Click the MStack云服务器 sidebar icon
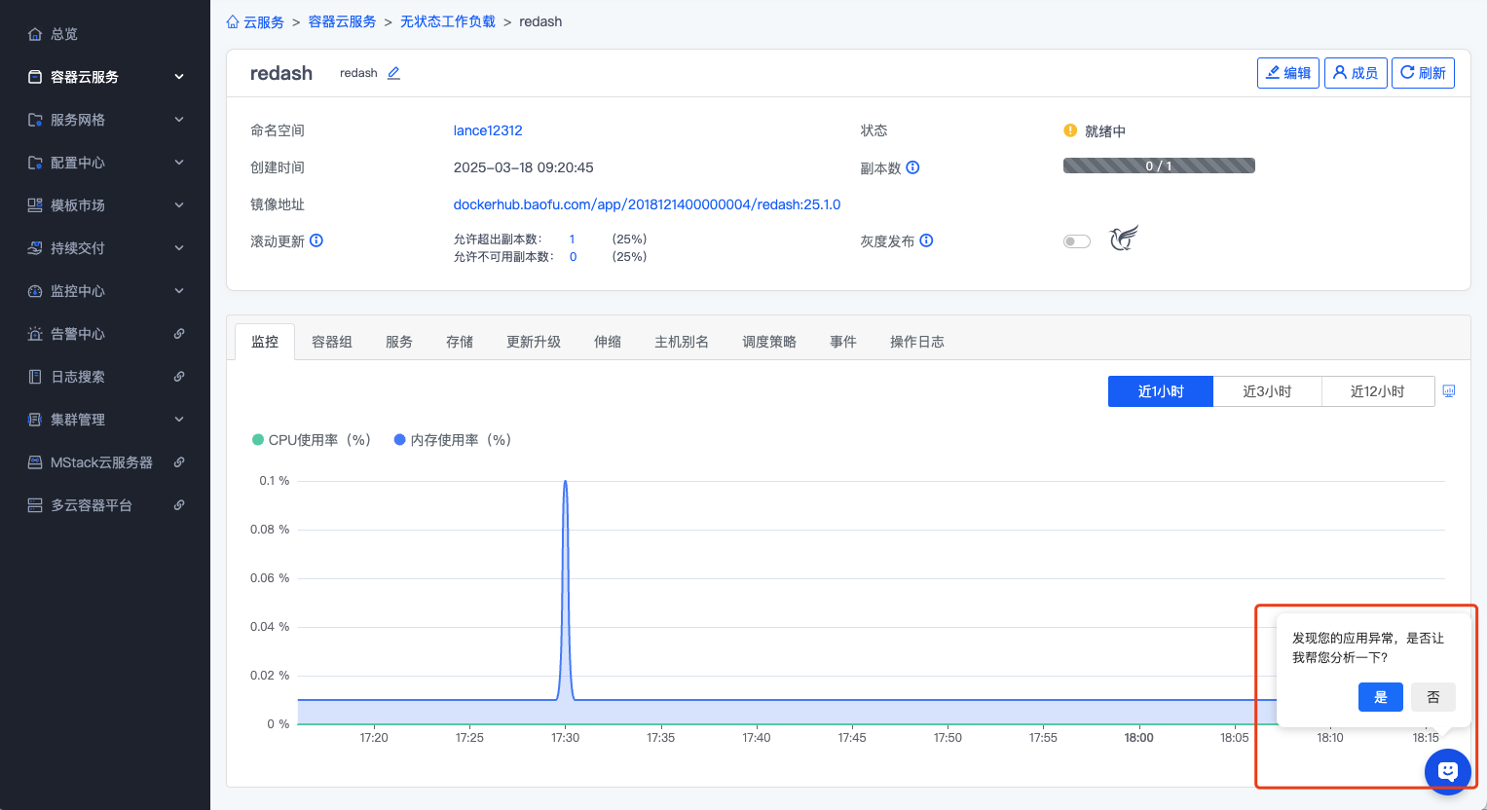1487x810 pixels. coord(35,462)
